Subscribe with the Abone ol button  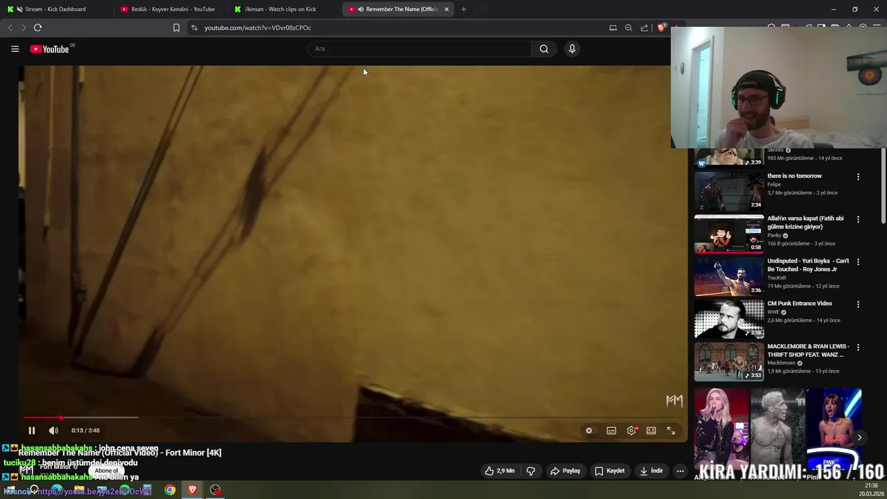coord(106,471)
